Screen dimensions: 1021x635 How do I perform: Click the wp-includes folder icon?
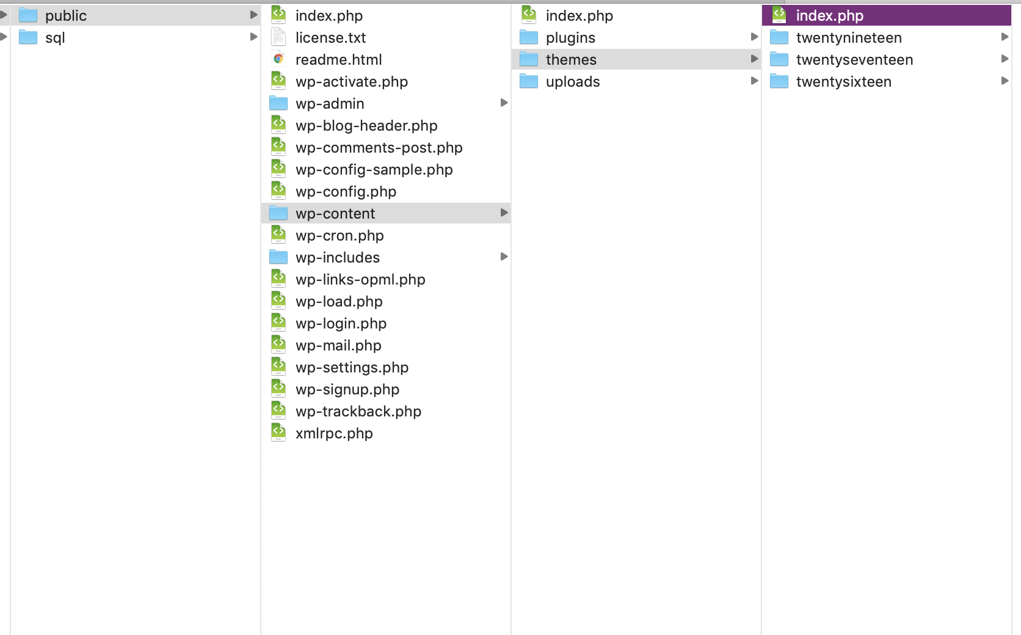coord(278,257)
